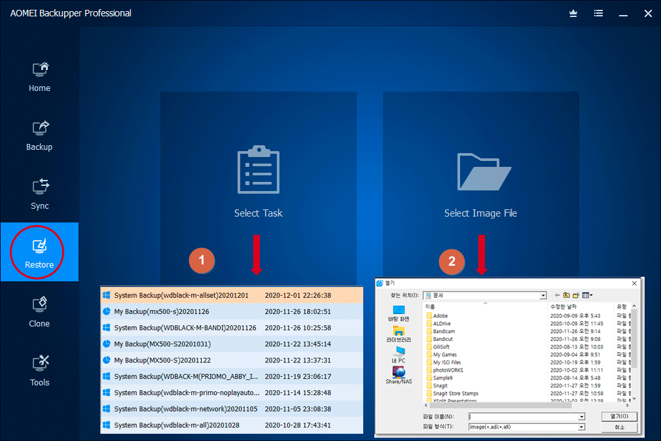661x441 pixels.
Task: Expand the 파일 이름 dropdown arrow
Action: tap(582, 417)
